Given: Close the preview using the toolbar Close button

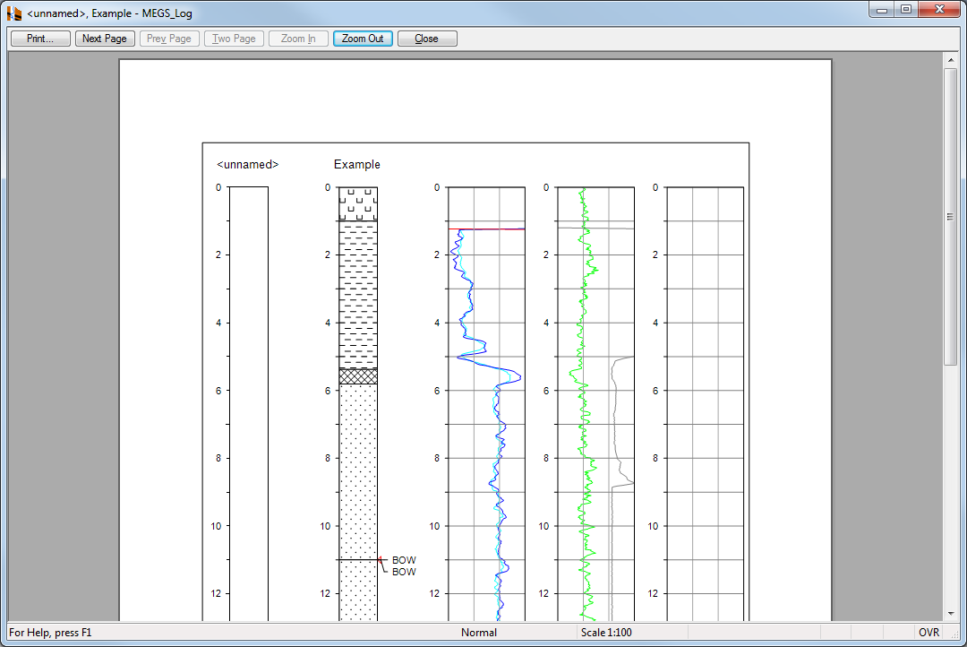Looking at the screenshot, I should click(427, 39).
